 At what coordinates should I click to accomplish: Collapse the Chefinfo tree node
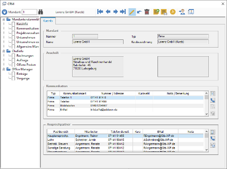4,51
